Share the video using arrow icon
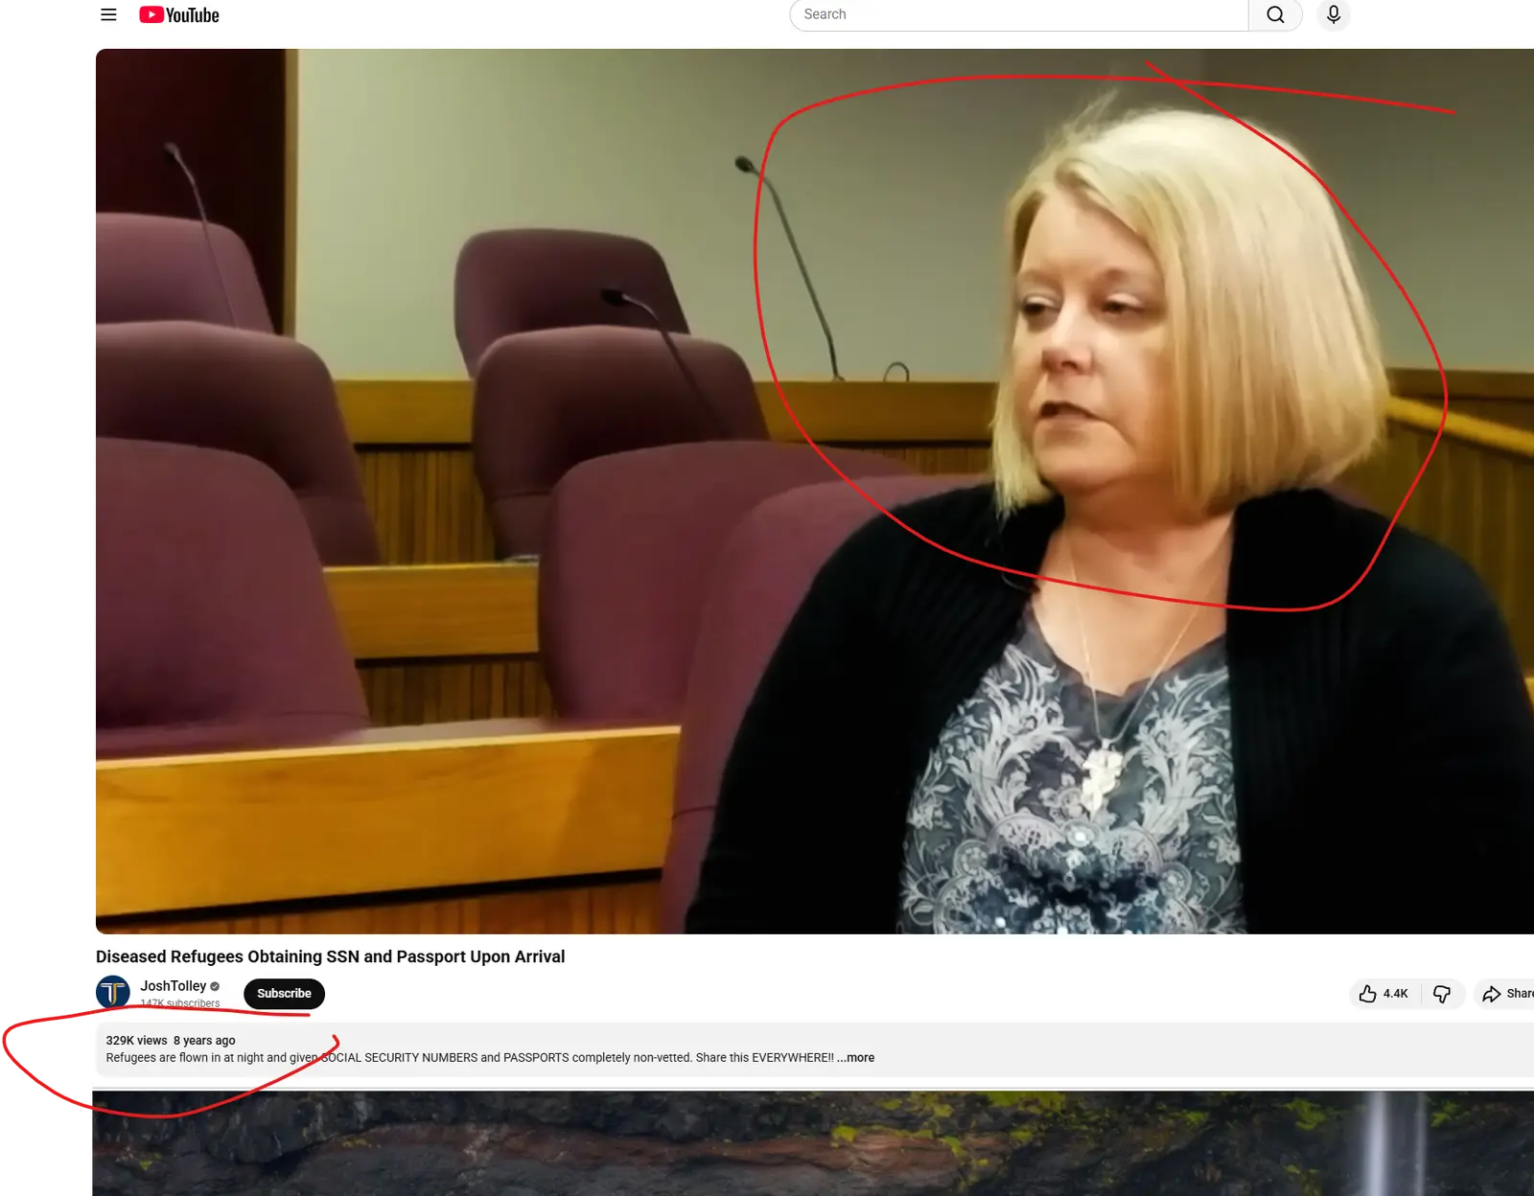Viewport: 1534px width, 1196px height. 1492,994
